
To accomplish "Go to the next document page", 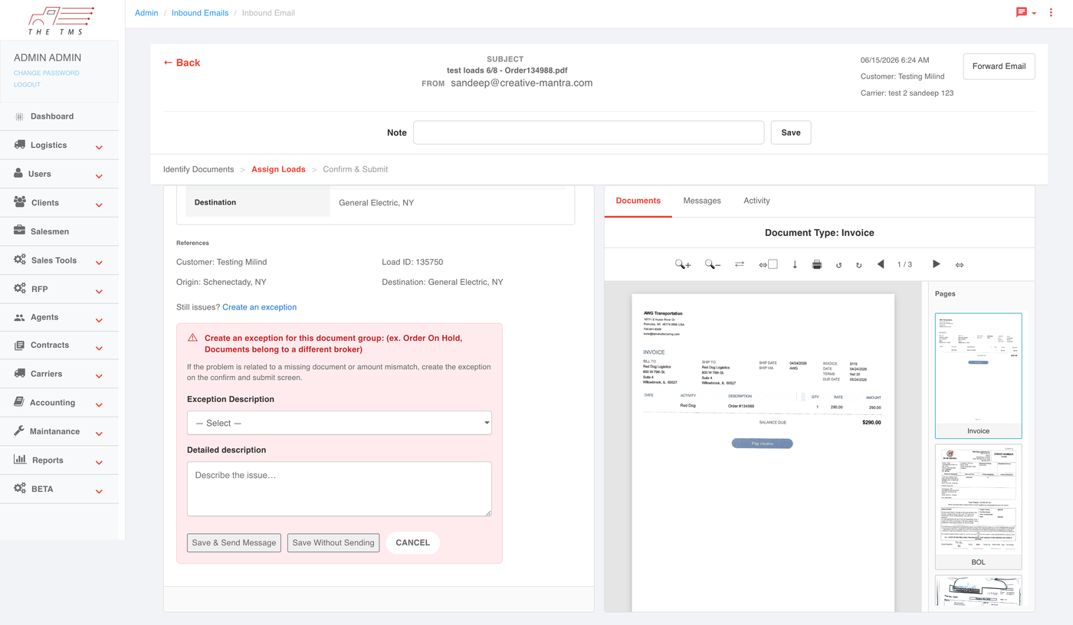I will tap(937, 264).
